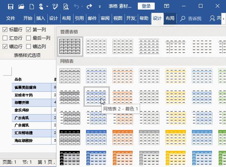
Task: Open a file with the folder icon
Action: 21,6
